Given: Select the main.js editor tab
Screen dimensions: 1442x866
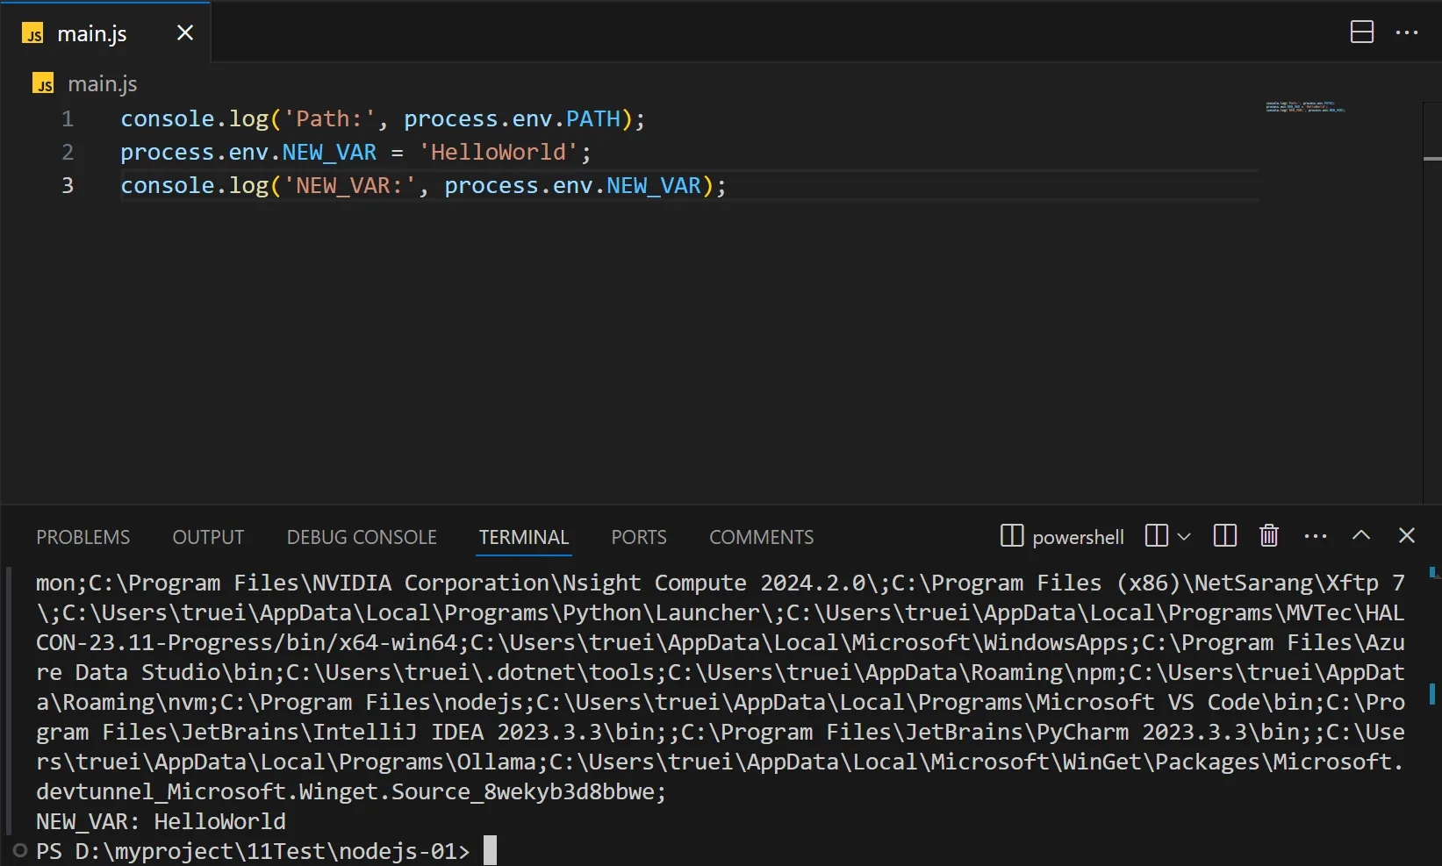Looking at the screenshot, I should [106, 32].
